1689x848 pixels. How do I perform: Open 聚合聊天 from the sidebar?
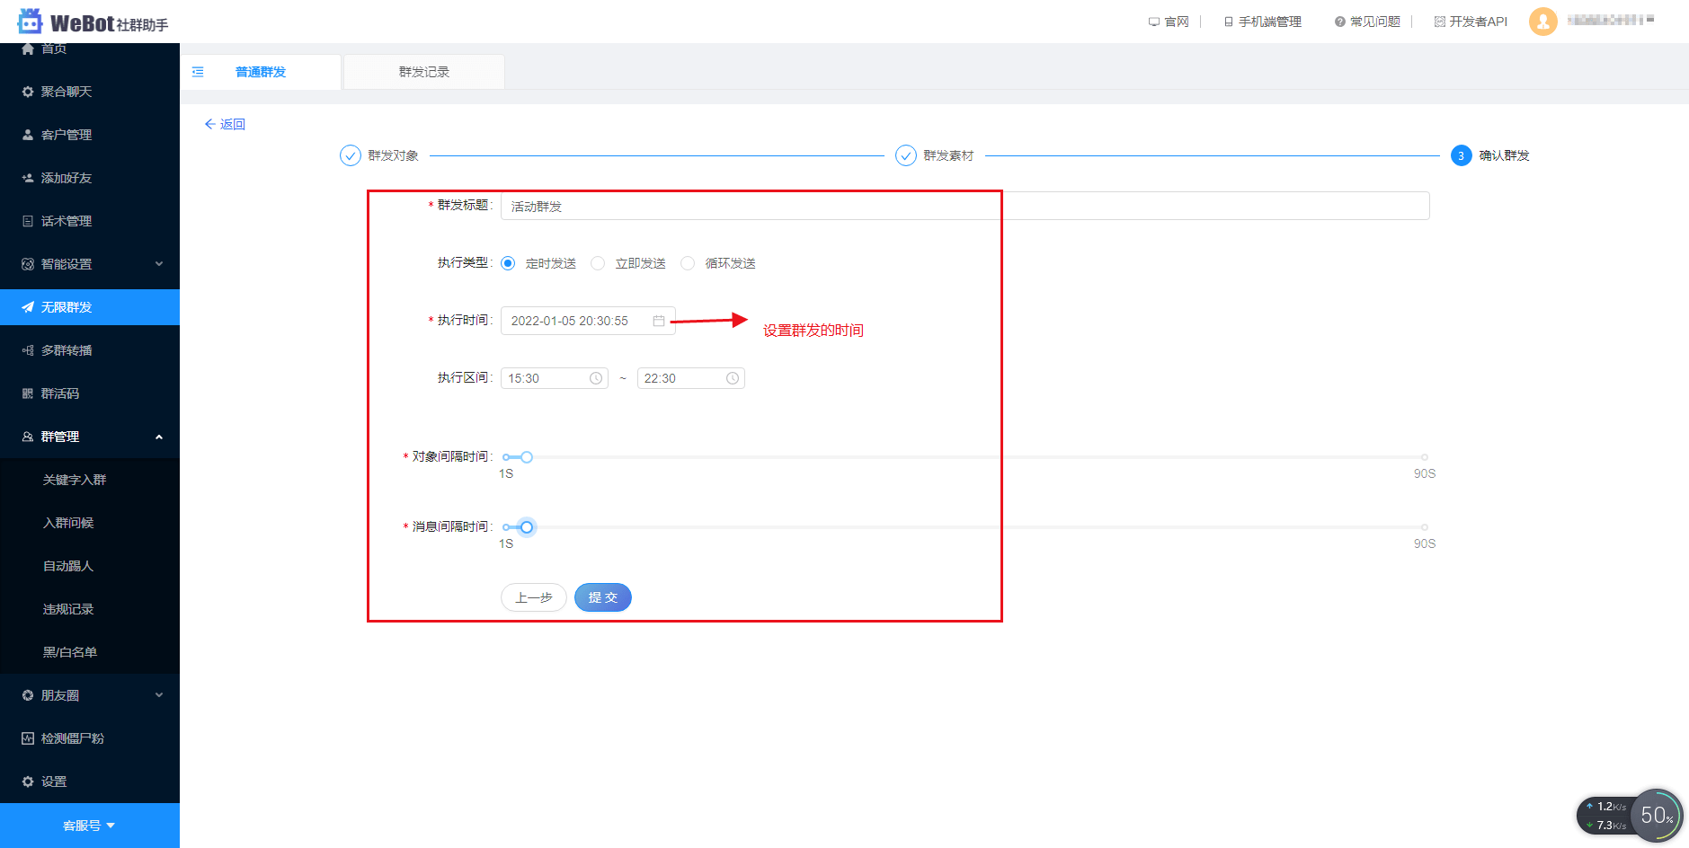pyautogui.click(x=67, y=92)
